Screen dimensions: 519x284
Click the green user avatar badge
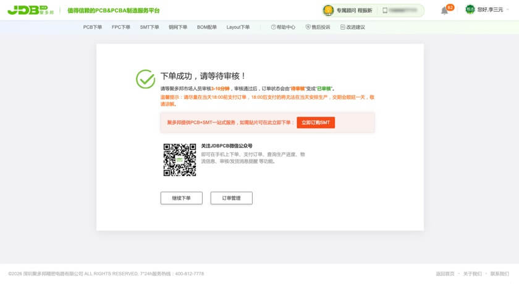(x=470, y=10)
